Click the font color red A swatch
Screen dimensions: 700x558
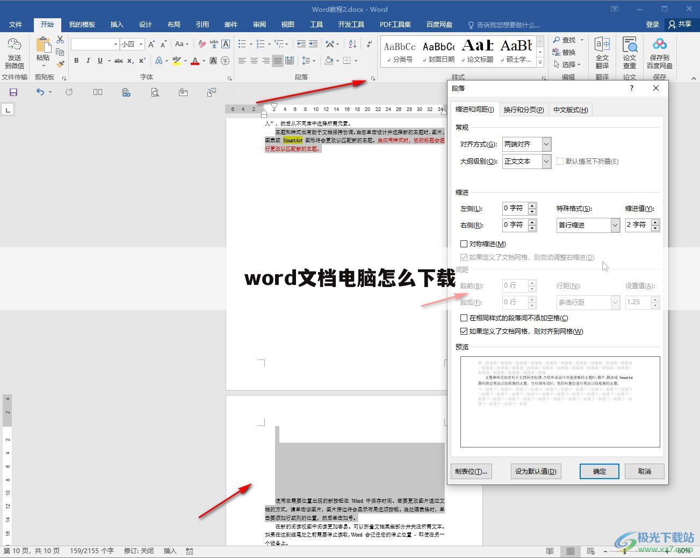195,61
